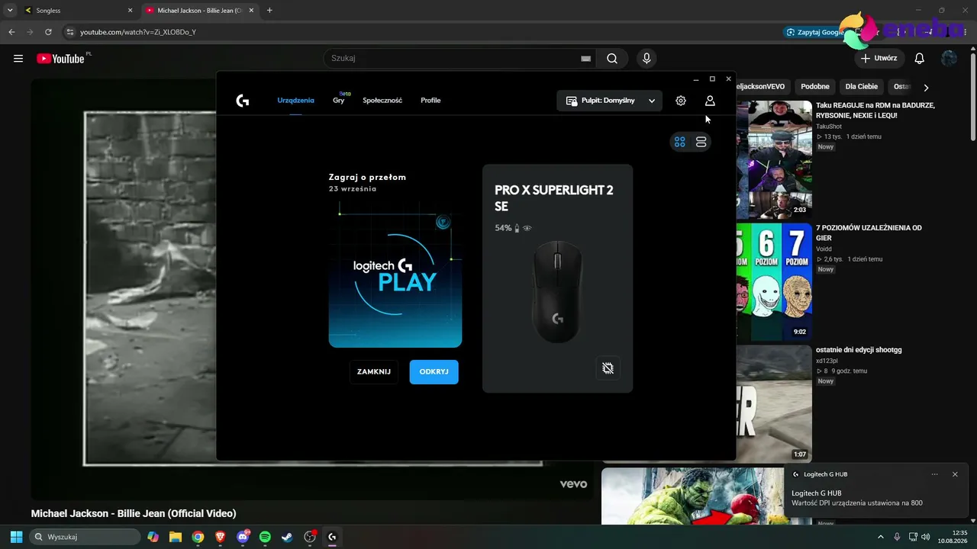977x549 pixels.
Task: Click thumbnail of the 9:02 video
Action: click(x=774, y=282)
